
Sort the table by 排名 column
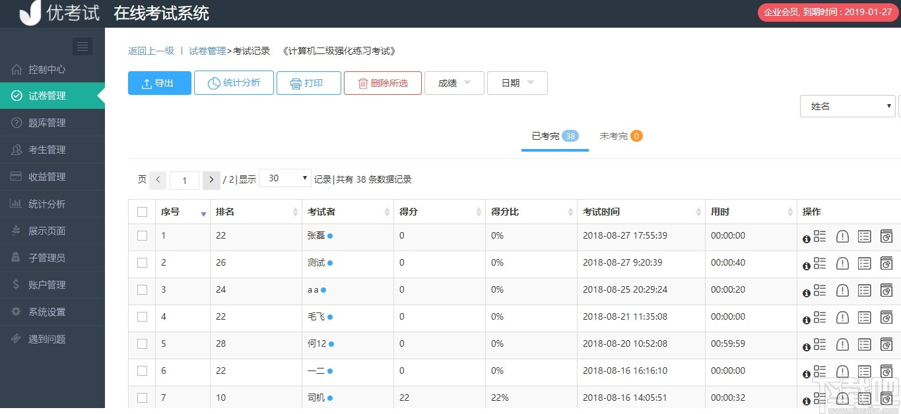click(255, 212)
